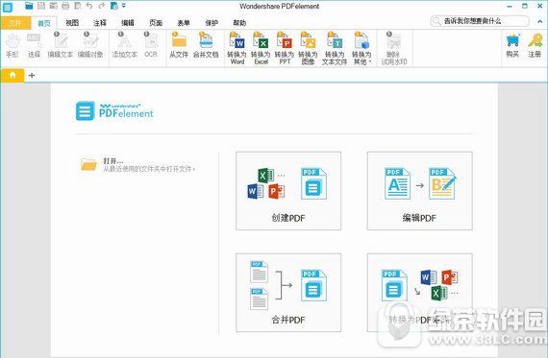Image resolution: width=548 pixels, height=358 pixels.
Task: Click Open... (打开...) file link
Action: (x=112, y=161)
